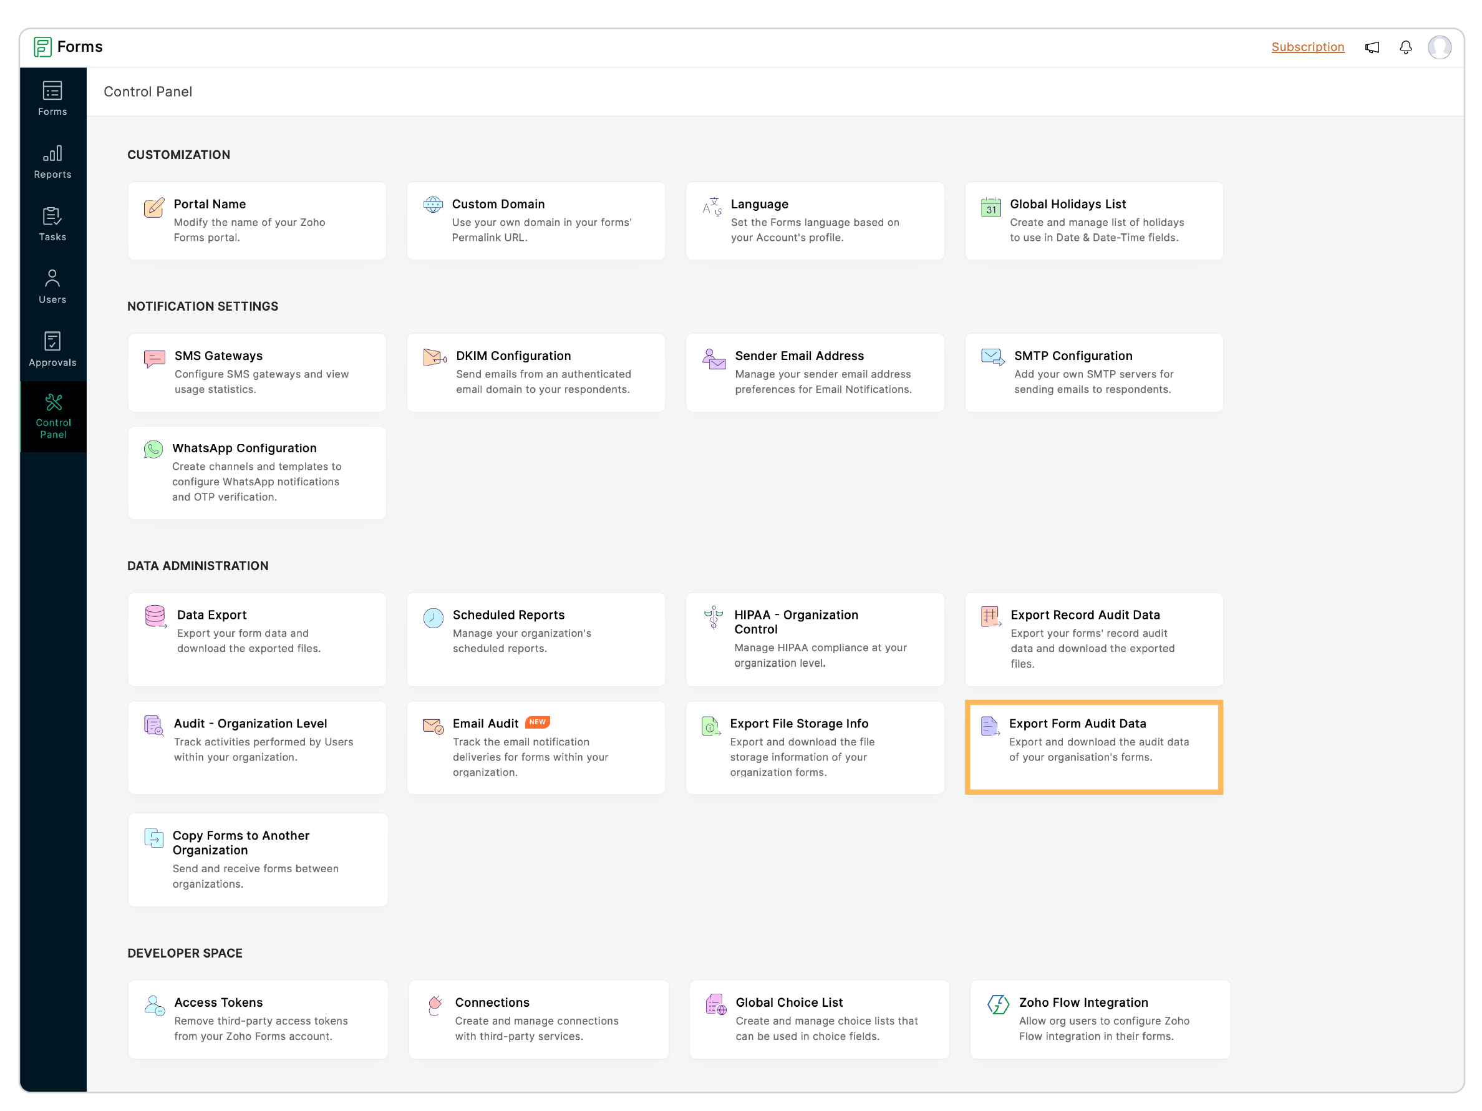Open Tasks from the sidebar
The image size is (1482, 1111).
[x=52, y=224]
